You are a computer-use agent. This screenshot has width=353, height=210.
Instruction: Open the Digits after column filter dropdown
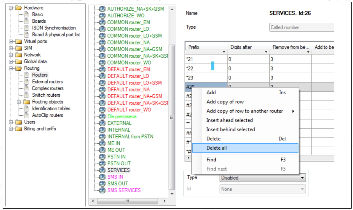266,52
